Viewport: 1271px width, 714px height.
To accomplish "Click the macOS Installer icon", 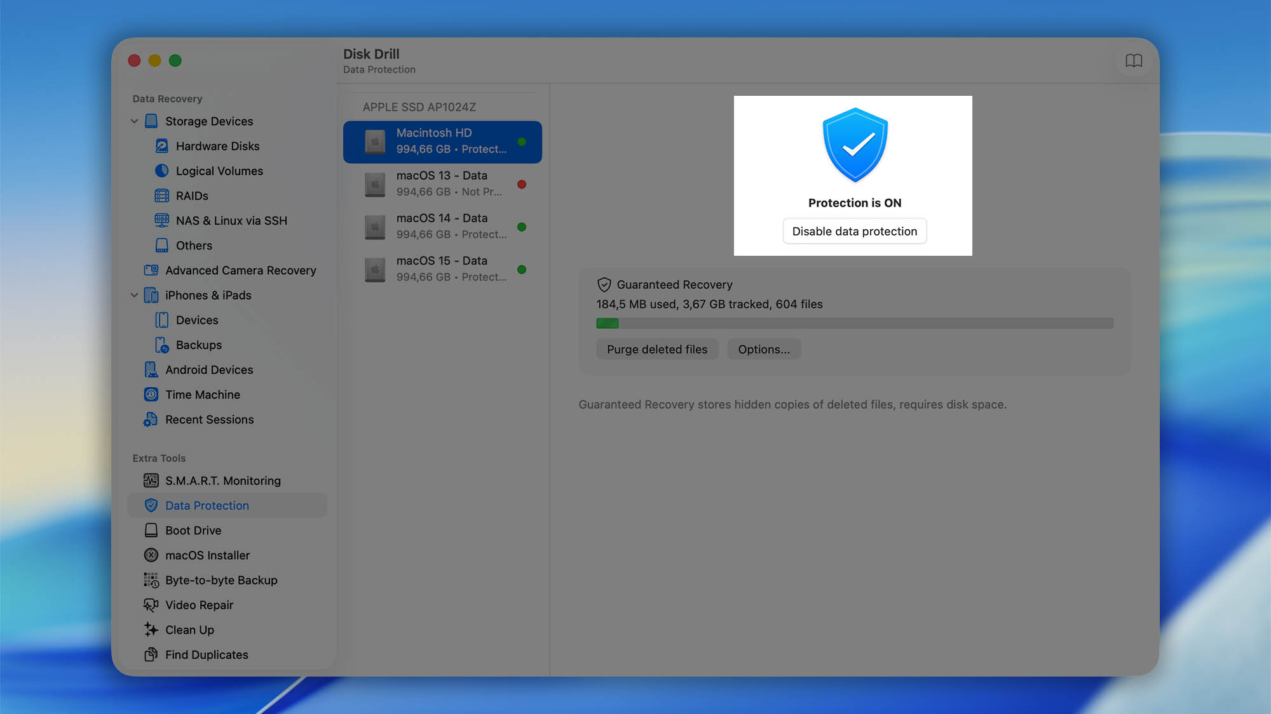I will coord(151,555).
